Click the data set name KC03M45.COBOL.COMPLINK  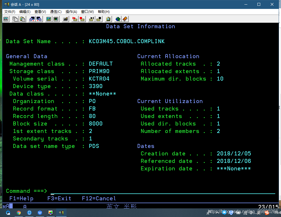coord(127,41)
